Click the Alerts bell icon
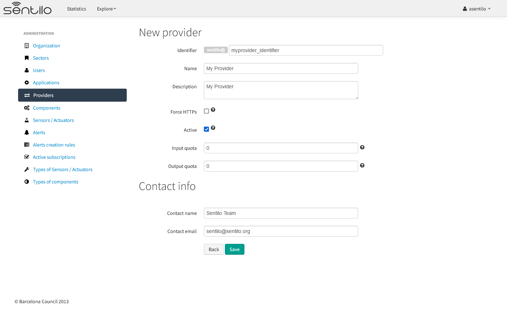 click(x=26, y=132)
